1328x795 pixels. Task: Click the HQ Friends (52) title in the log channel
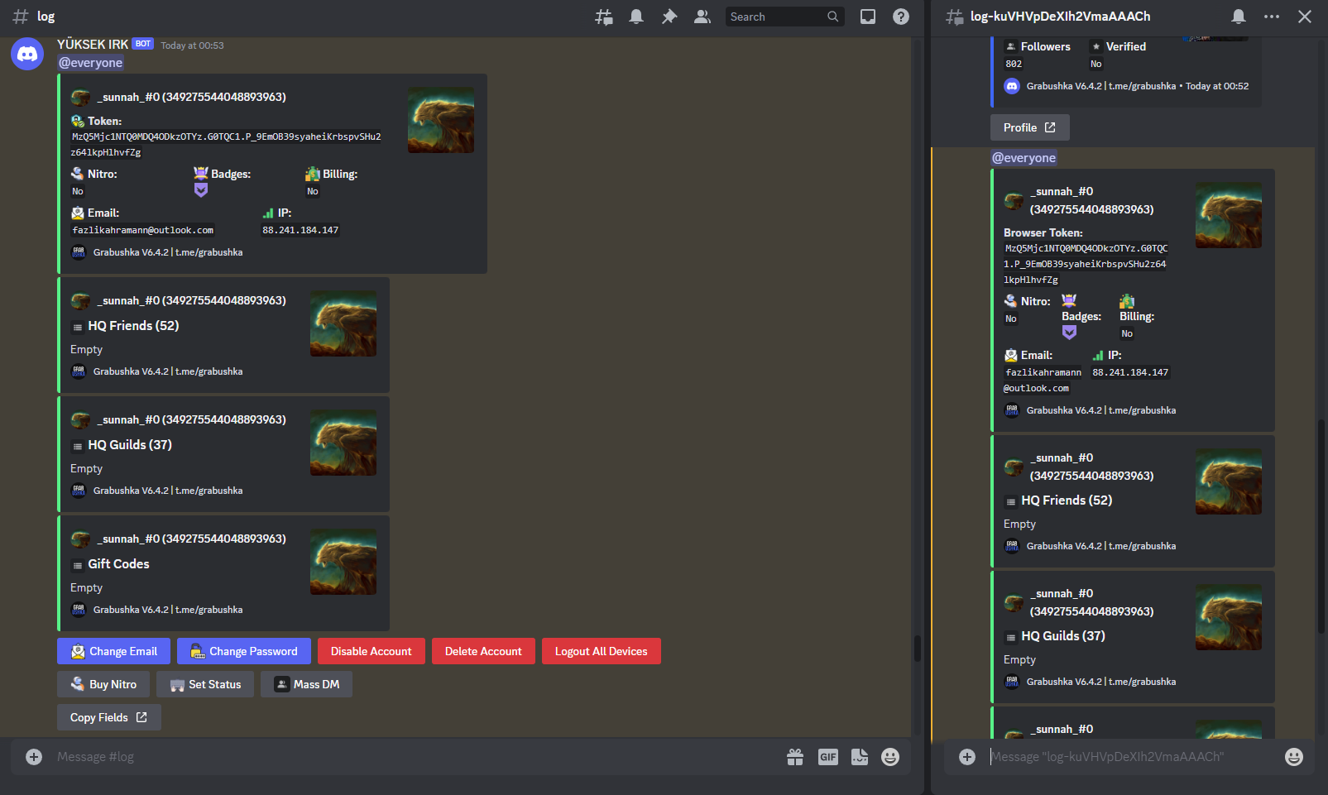click(133, 326)
